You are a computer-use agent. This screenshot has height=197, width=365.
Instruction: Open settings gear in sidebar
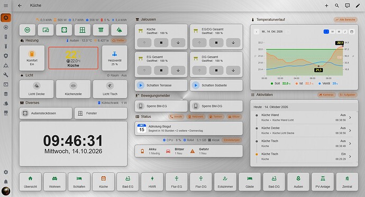6,172
